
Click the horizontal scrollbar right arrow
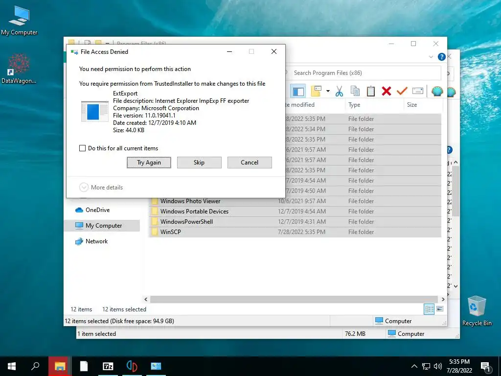443,299
